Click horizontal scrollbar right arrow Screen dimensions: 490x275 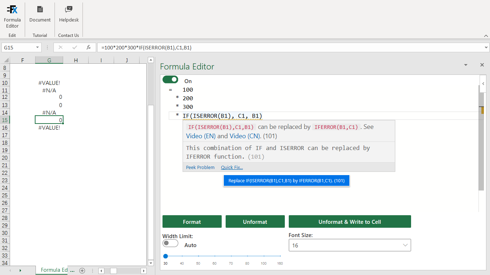point(144,271)
